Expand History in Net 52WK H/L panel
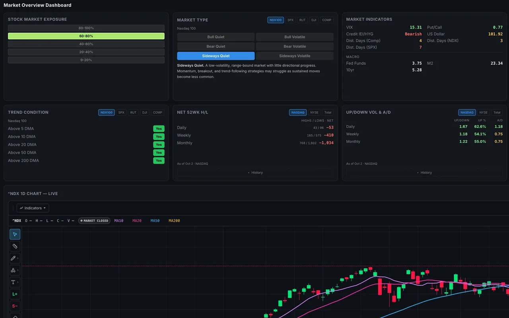The height and width of the screenshot is (318, 509). tap(255, 173)
